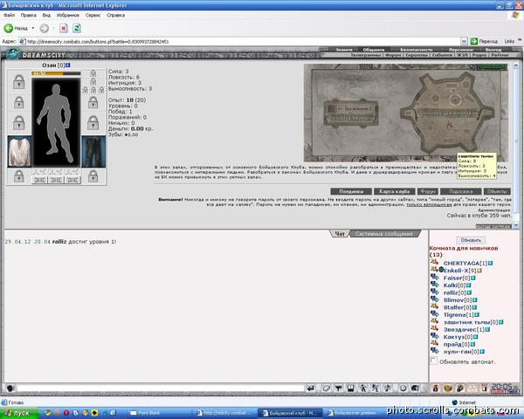Image resolution: width=524 pixels, height=419 pixels.
Task: Switch to Point Blank taskbar window
Action: click(159, 413)
